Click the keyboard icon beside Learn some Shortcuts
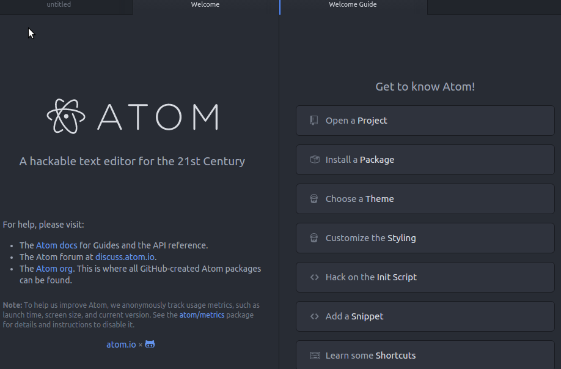561x369 pixels. 315,356
